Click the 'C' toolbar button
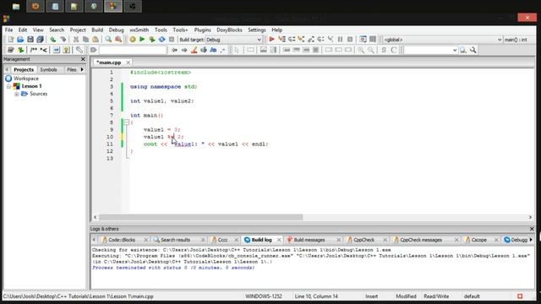541x304 pixels. click(x=393, y=51)
